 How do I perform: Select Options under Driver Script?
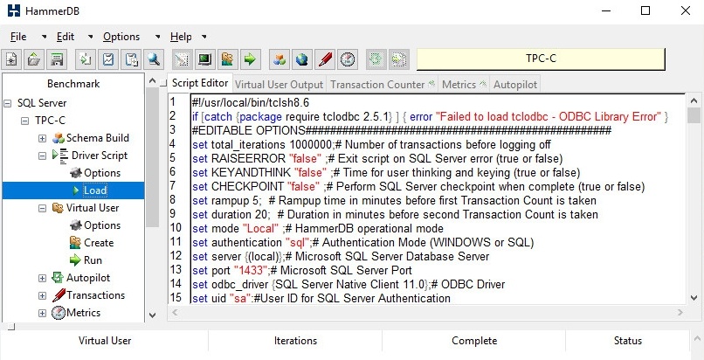102,173
